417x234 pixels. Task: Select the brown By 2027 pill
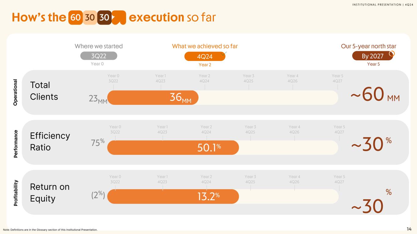(x=372, y=56)
